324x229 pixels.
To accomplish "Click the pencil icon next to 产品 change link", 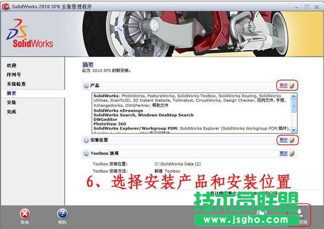I will [291, 85].
